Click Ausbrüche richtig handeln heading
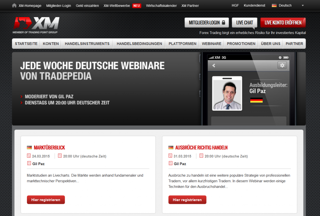 [x=202, y=148]
